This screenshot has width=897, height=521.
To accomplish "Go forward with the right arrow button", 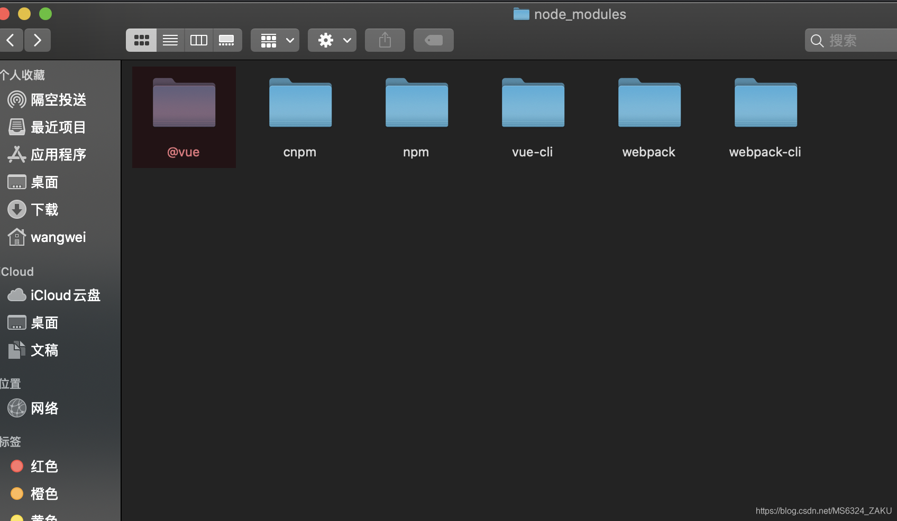I will pos(38,40).
